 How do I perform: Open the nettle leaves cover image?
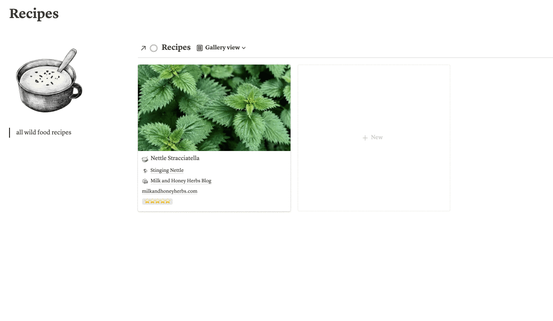214,108
